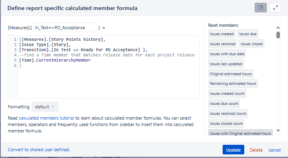The image size is (288, 158).
Task: Insert the Original estimated hours member
Action: pos(231,74)
